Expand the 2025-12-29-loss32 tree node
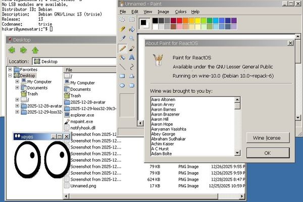This screenshot has width=303, height=202. (17, 112)
